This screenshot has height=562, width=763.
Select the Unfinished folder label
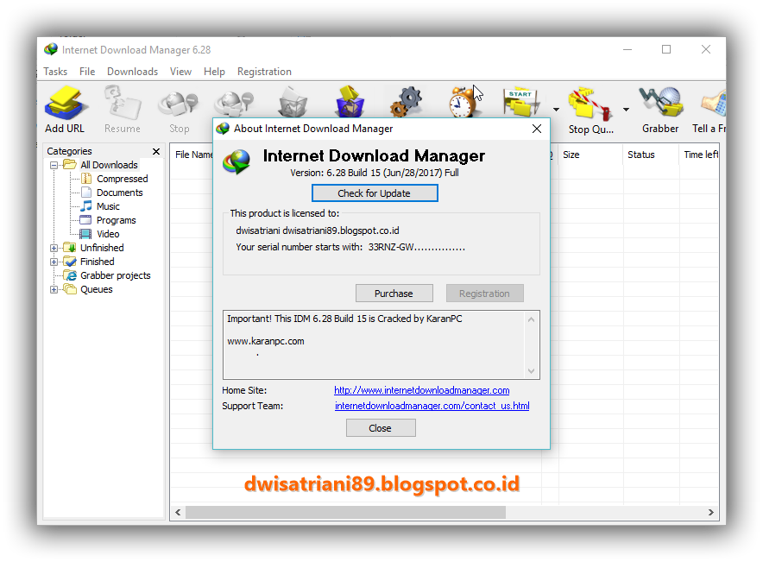tap(102, 248)
